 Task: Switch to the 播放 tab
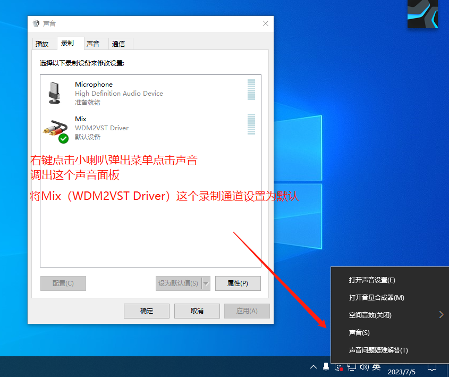(44, 44)
